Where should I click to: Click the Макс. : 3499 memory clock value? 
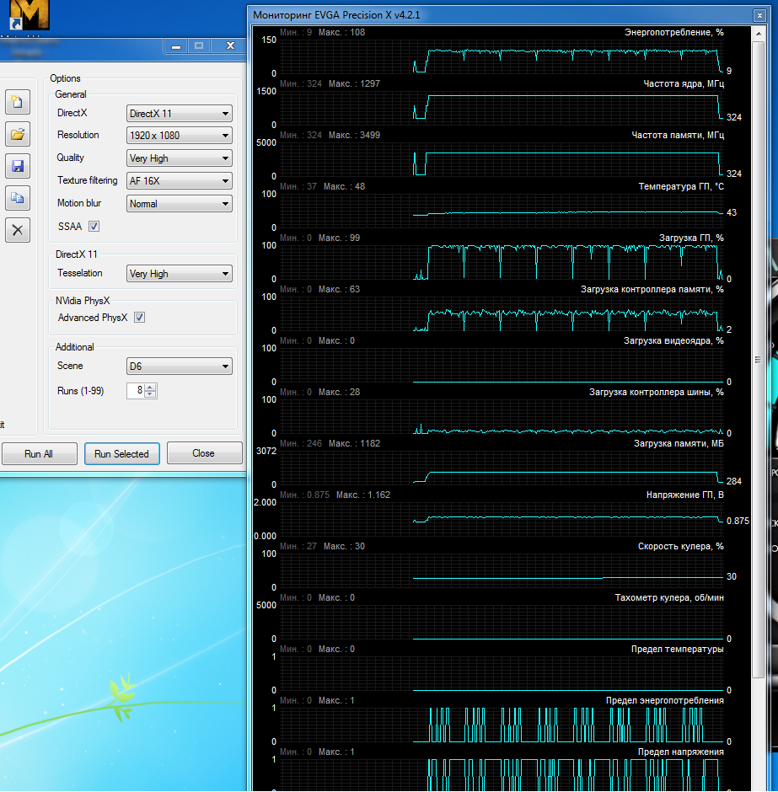point(354,136)
